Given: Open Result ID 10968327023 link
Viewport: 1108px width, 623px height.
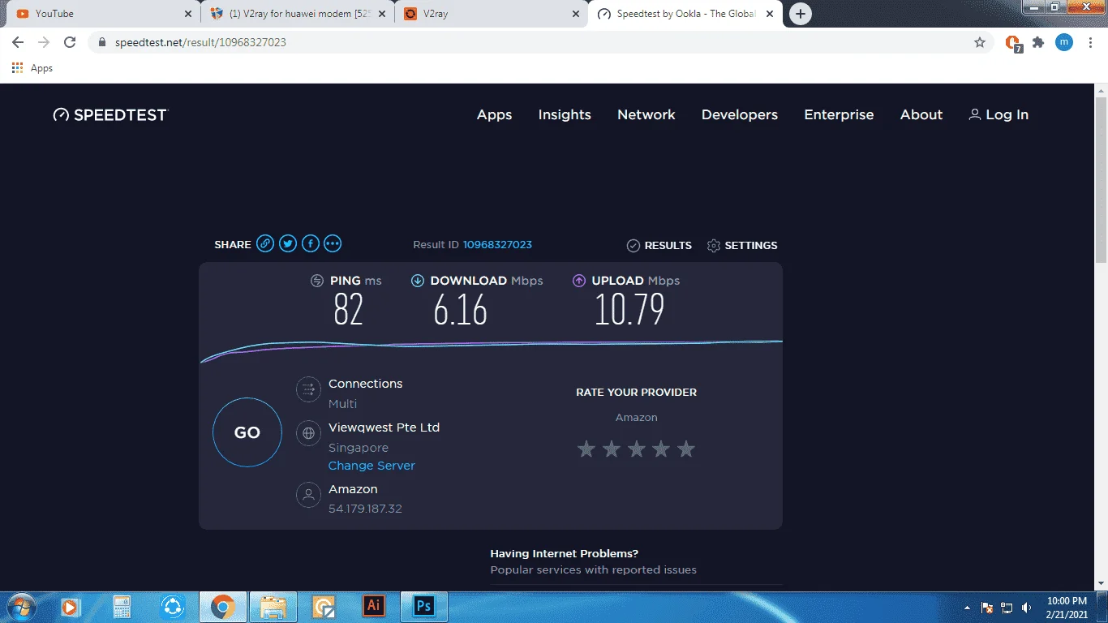Looking at the screenshot, I should pos(497,244).
